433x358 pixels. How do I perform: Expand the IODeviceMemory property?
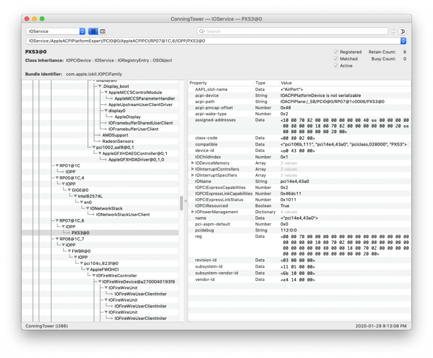tap(193, 163)
